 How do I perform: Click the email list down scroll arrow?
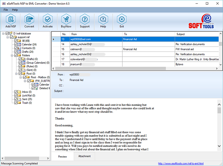[220, 65]
